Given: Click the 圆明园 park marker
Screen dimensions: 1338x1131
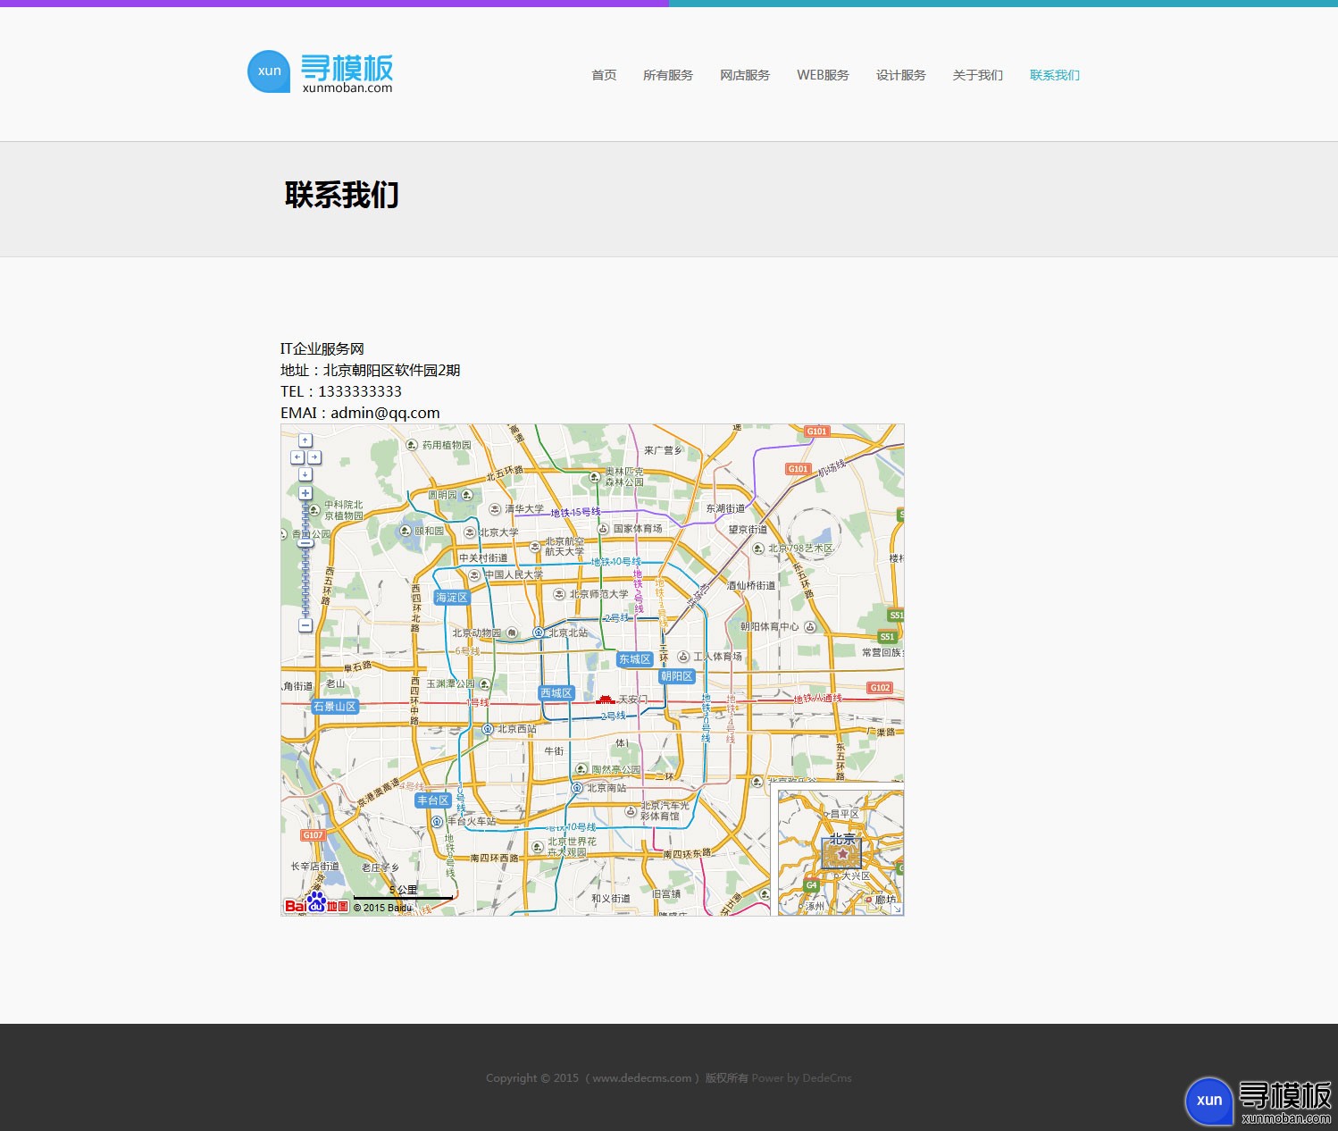Looking at the screenshot, I should click(x=467, y=495).
